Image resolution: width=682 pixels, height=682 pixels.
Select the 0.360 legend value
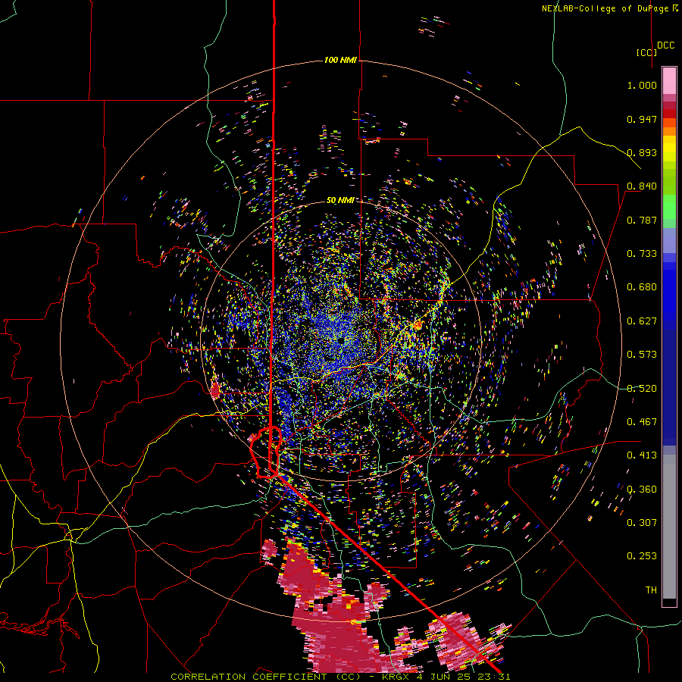click(642, 490)
